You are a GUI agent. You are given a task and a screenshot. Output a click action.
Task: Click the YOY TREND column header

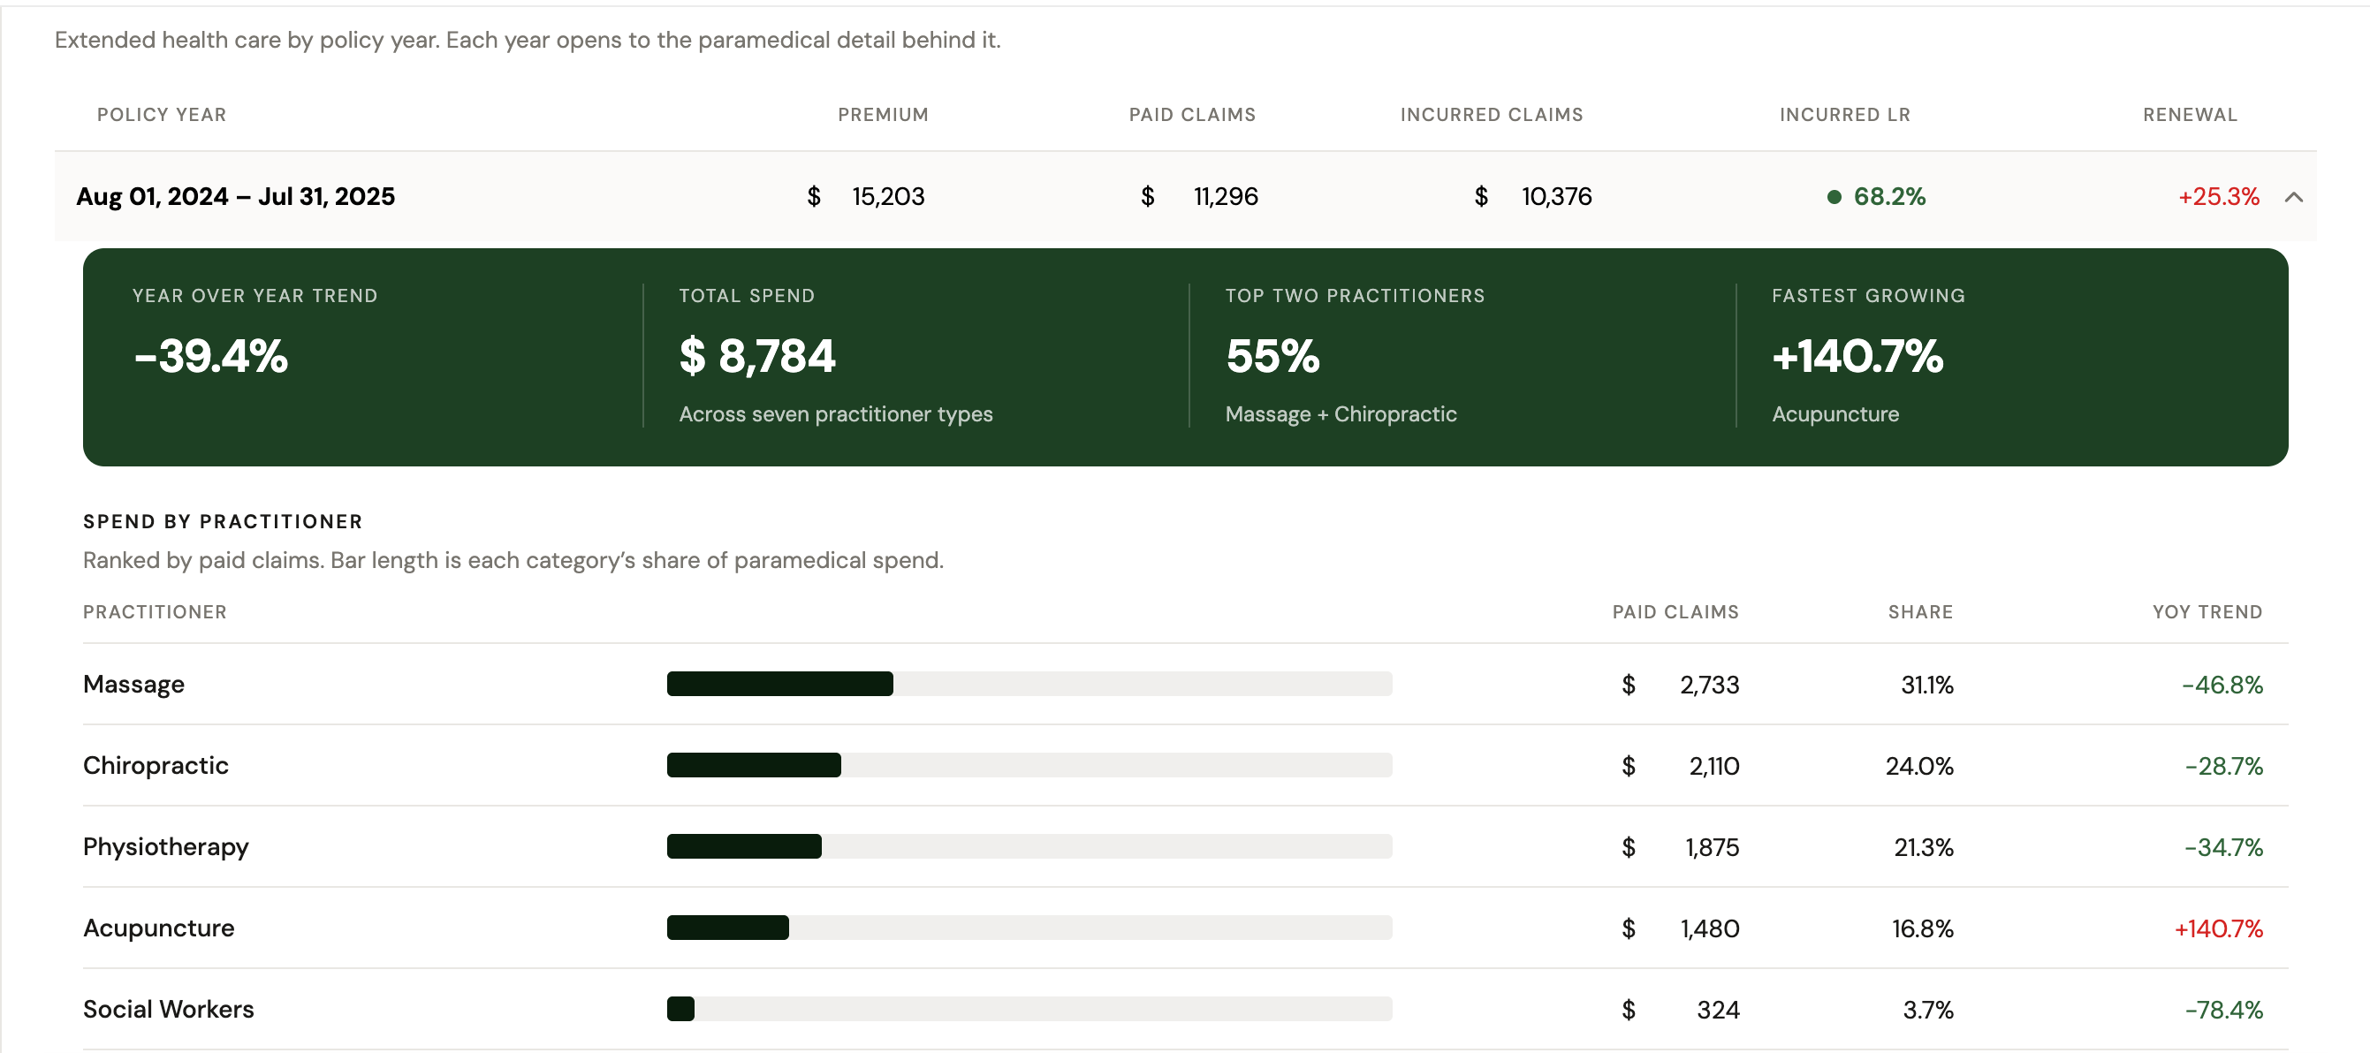(x=2207, y=611)
